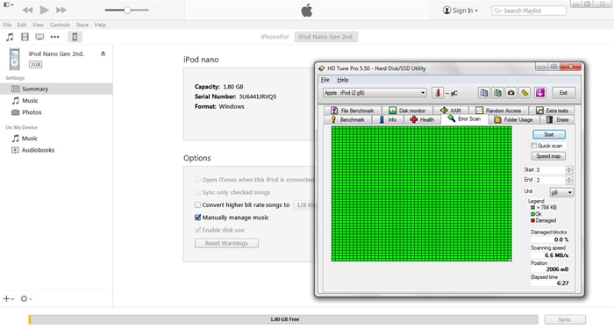Switch to the Extra tests tab
Viewport: 614px width, 329px height.
[x=552, y=111]
